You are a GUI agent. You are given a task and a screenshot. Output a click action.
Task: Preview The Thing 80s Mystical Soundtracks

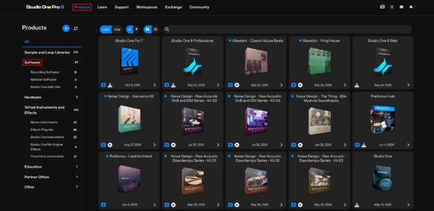pos(301,144)
